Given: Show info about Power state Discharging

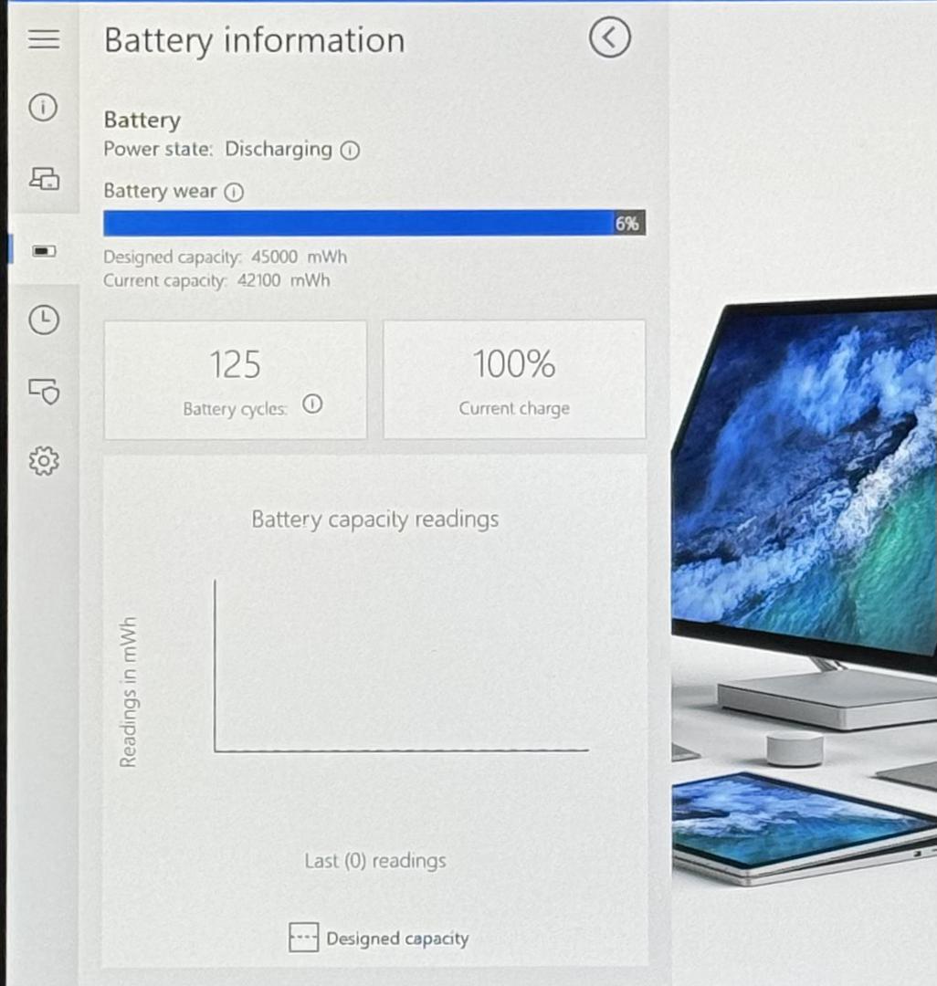Looking at the screenshot, I should [350, 151].
